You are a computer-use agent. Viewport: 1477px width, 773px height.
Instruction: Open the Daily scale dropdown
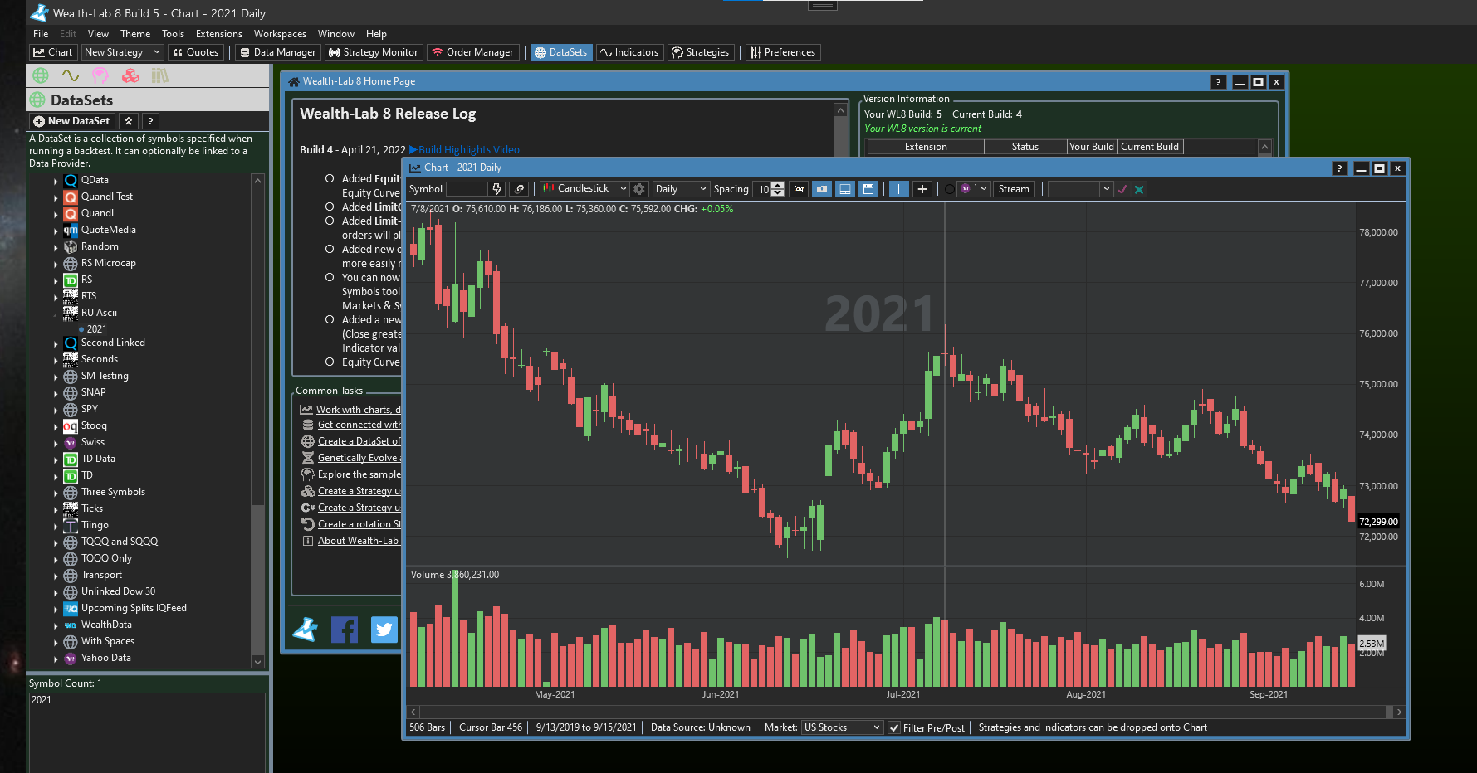681,189
